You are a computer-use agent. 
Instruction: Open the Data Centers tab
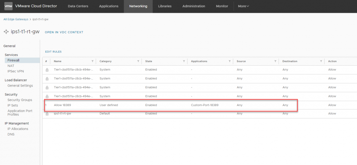tap(78, 6)
